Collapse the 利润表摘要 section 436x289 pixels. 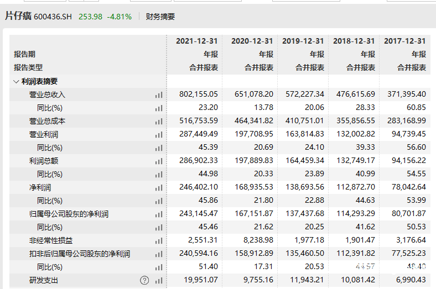pos(15,81)
